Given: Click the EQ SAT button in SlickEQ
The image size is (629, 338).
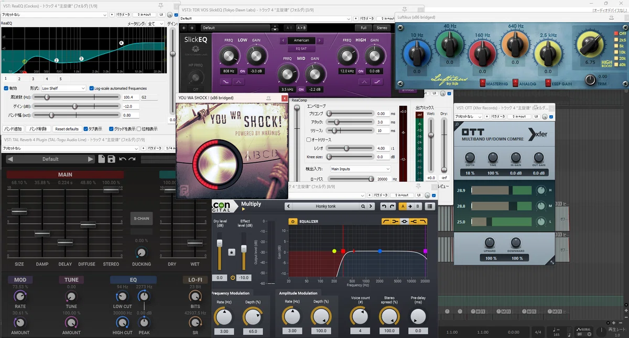Looking at the screenshot, I should (301, 49).
